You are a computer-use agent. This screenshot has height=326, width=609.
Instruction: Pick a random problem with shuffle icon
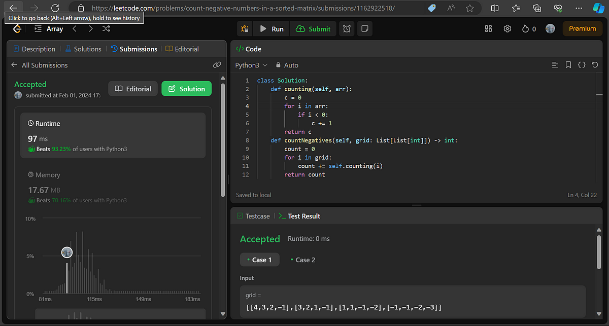pos(106,29)
